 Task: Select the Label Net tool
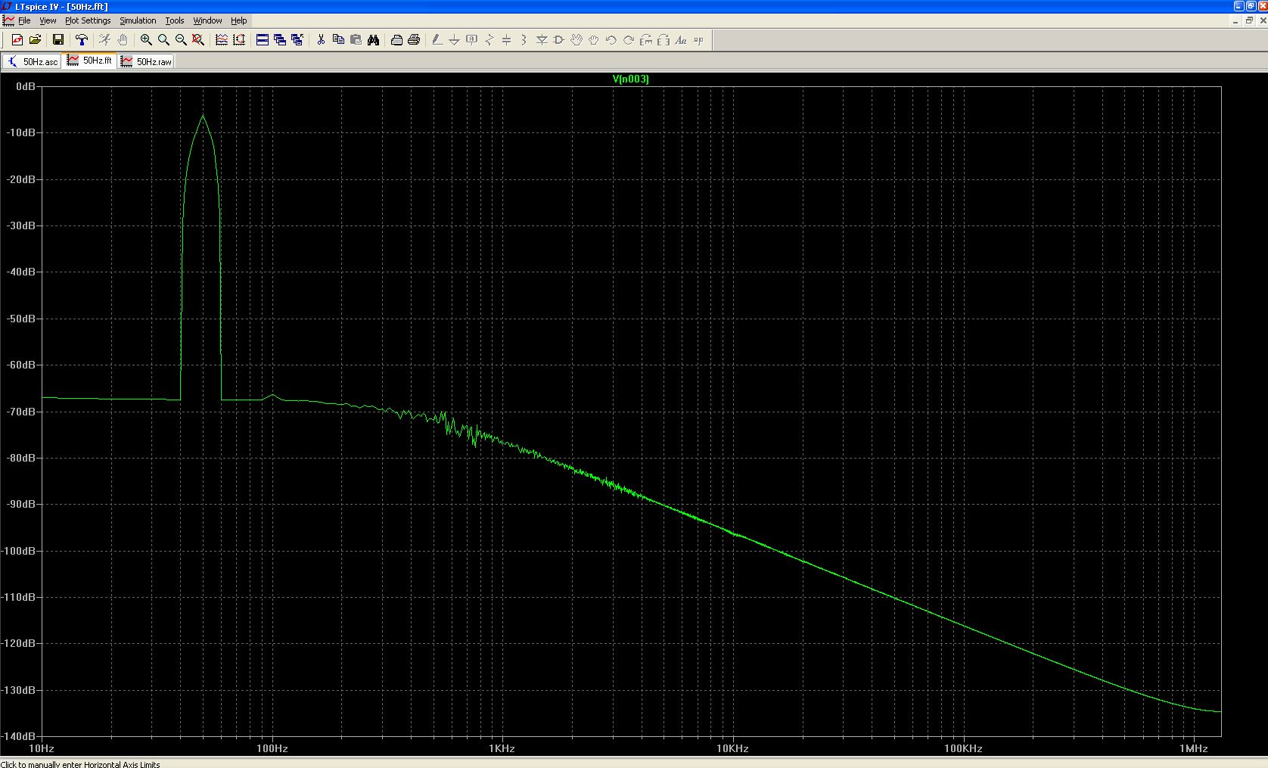pyautogui.click(x=471, y=40)
